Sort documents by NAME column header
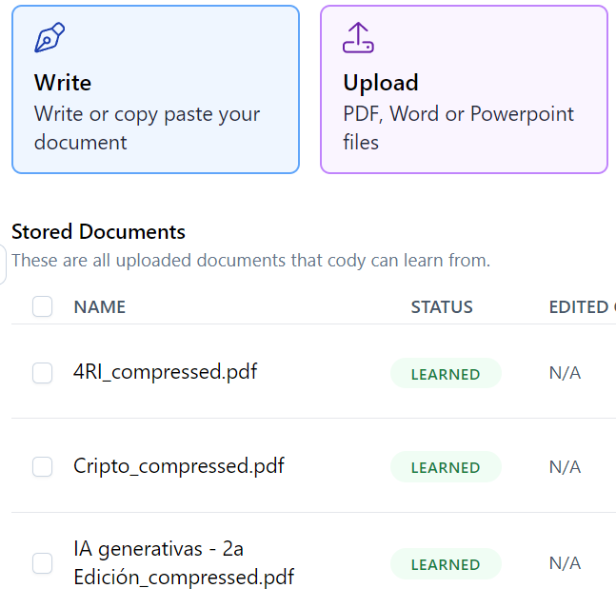 pyautogui.click(x=100, y=307)
